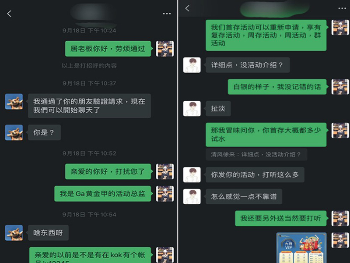Select the '白银的样子，我没记错的话' bubble

(x=277, y=87)
